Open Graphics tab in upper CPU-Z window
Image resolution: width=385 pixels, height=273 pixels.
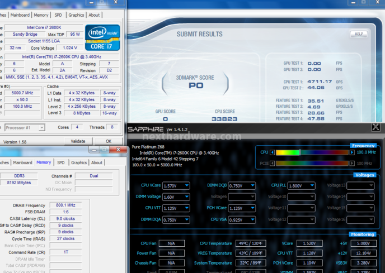pos(76,15)
